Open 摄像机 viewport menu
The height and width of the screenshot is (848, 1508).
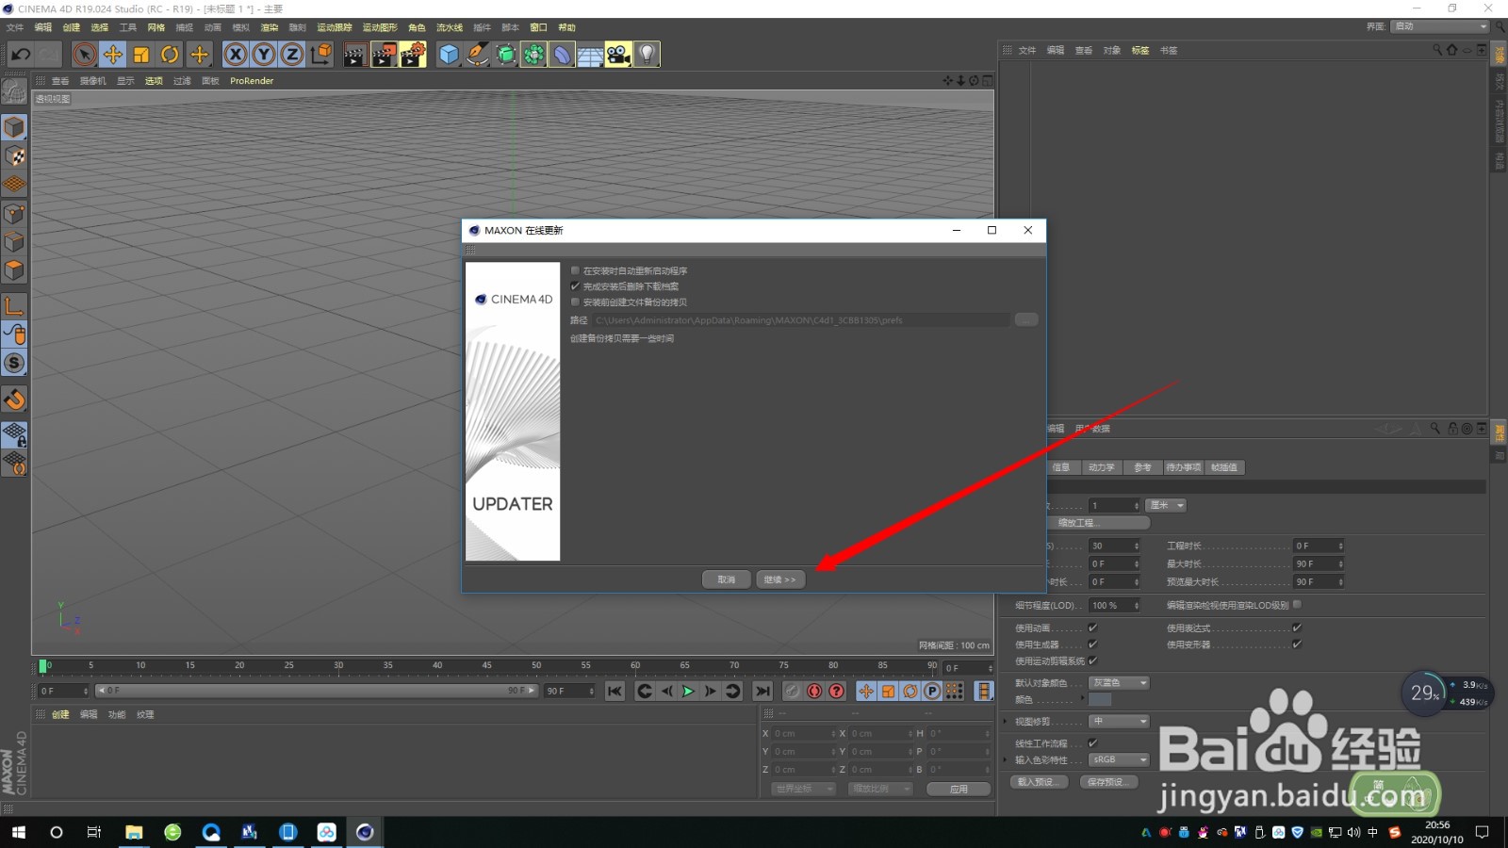coord(93,81)
